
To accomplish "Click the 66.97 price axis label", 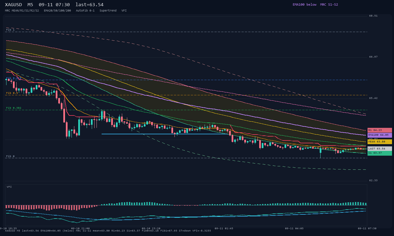I will pos(373,57).
